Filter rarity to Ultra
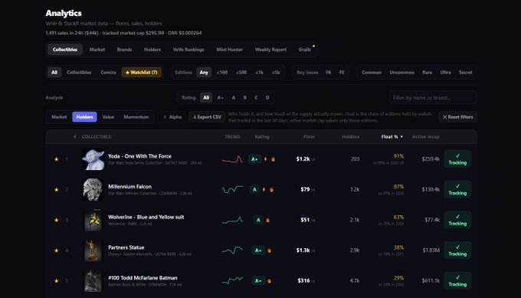Viewport: 521px width, 298px height. [446, 73]
